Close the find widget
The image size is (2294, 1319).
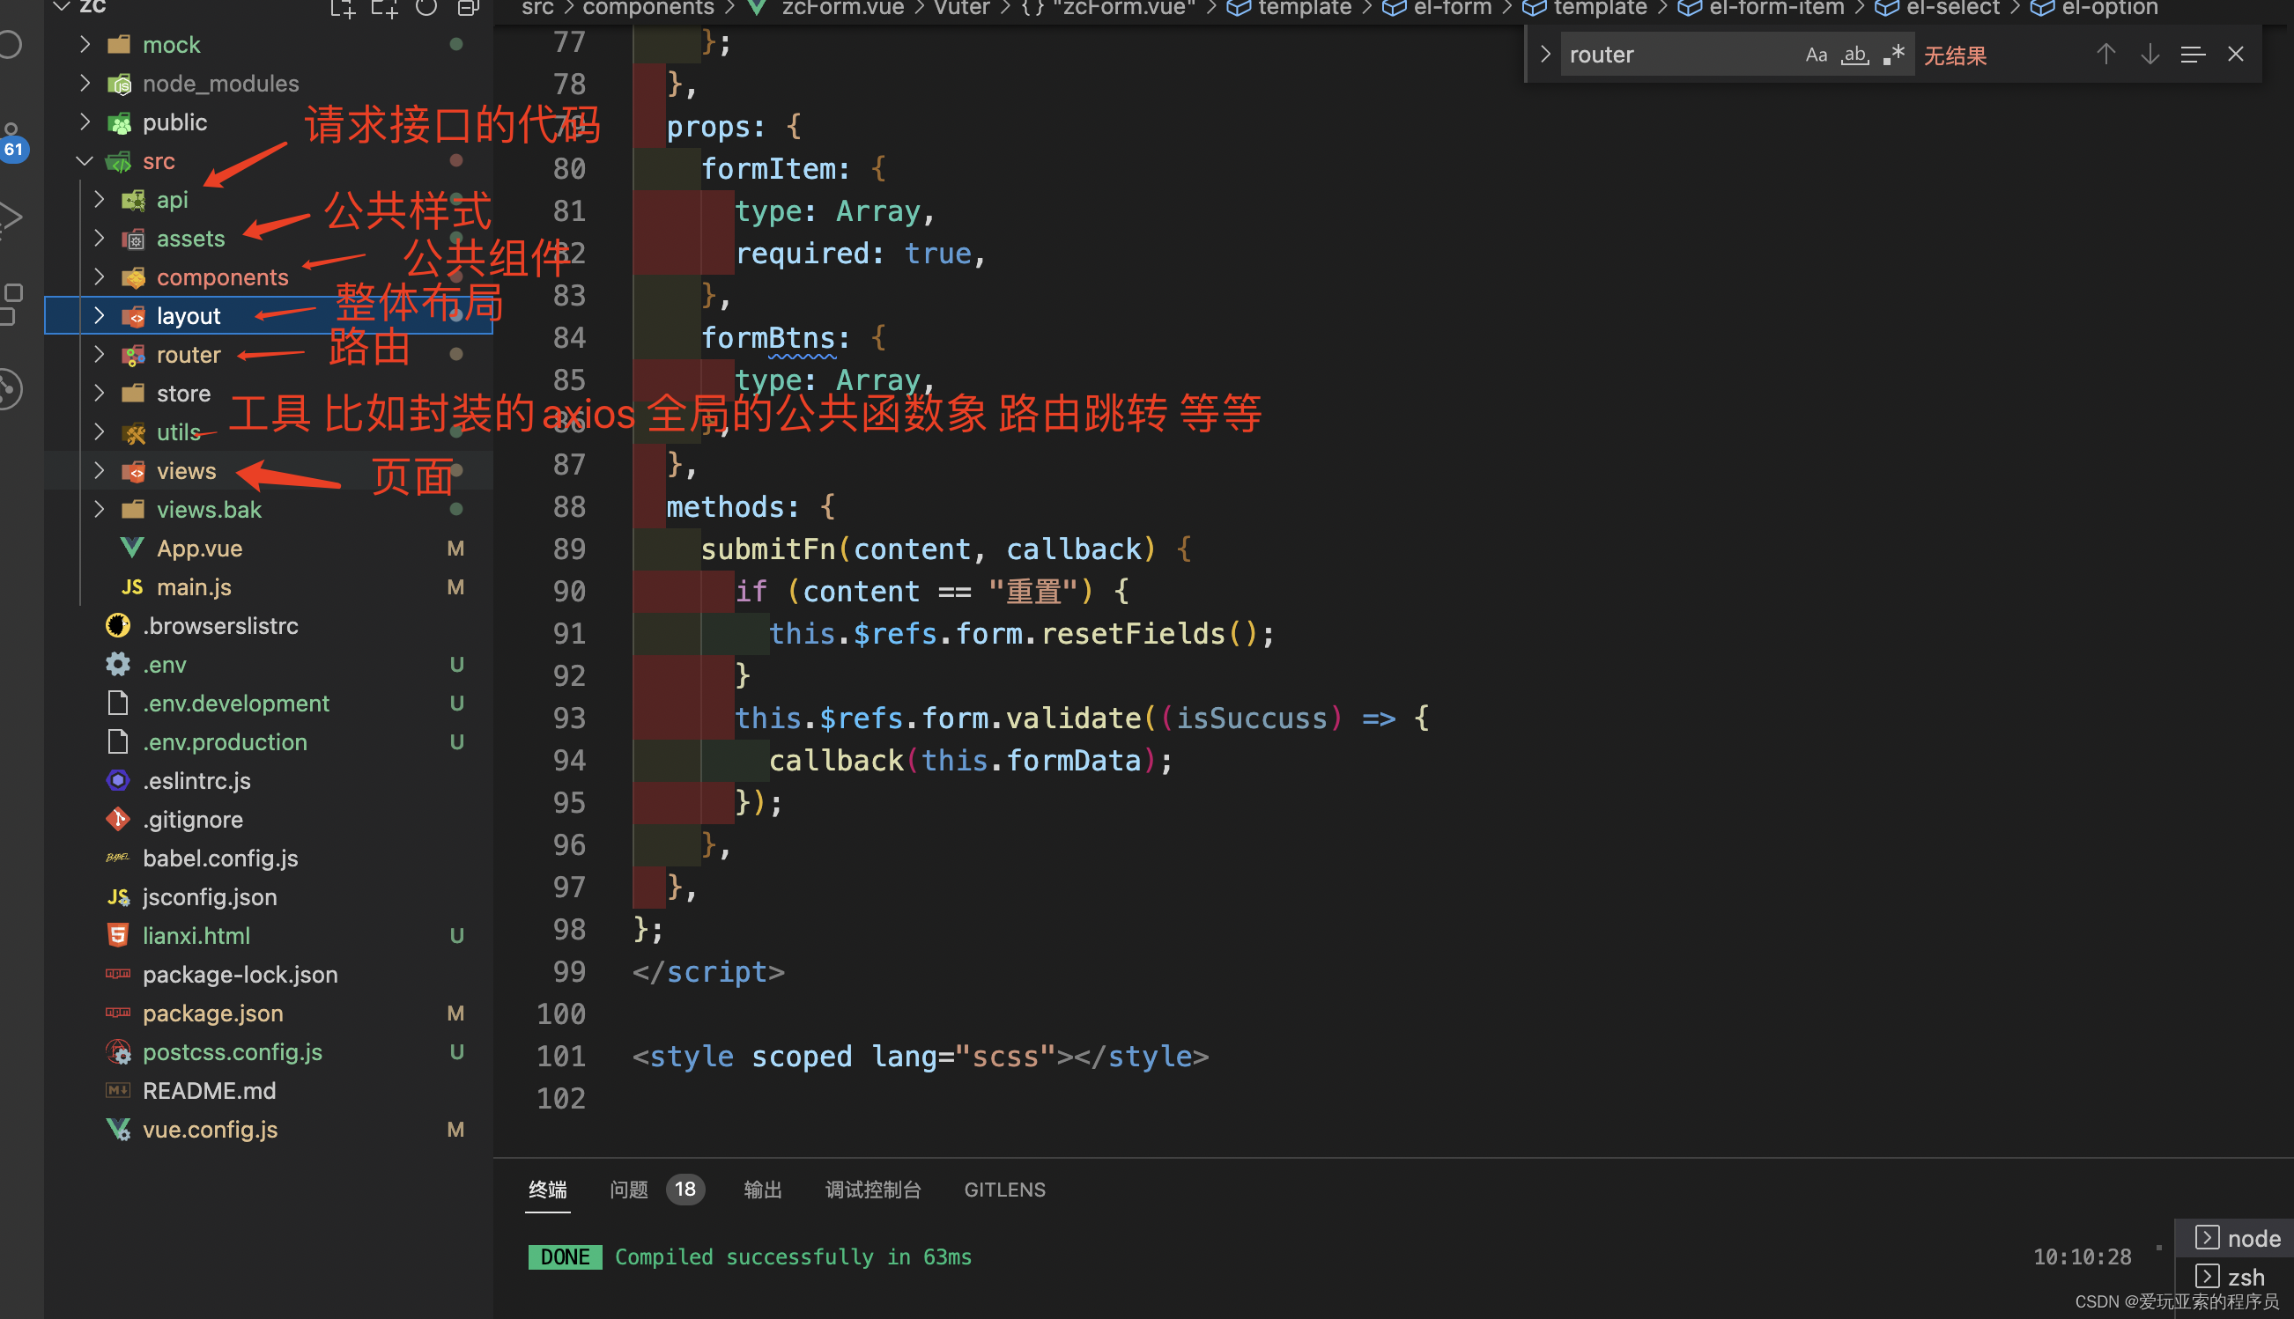[2236, 55]
